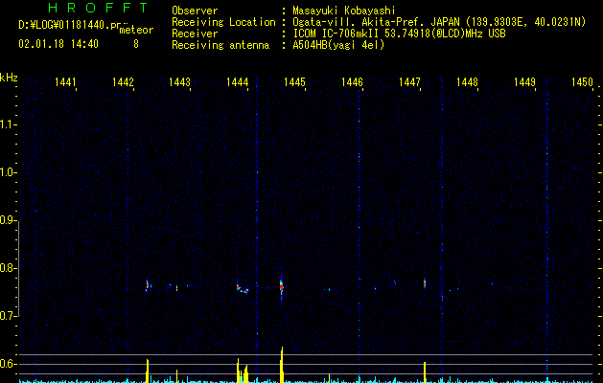Click the 'Receiving Location' label

pos(223,22)
